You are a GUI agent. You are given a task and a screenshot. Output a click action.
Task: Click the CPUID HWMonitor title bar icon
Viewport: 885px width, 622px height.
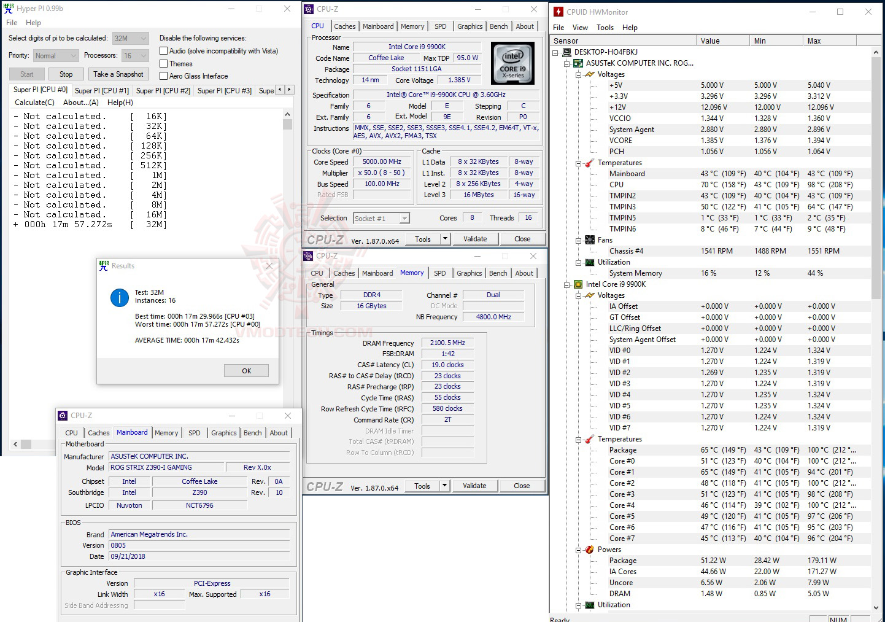pos(558,12)
